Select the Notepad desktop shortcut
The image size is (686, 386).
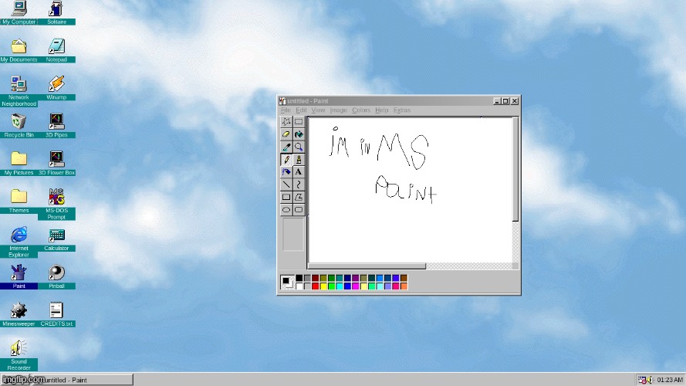tap(56, 50)
